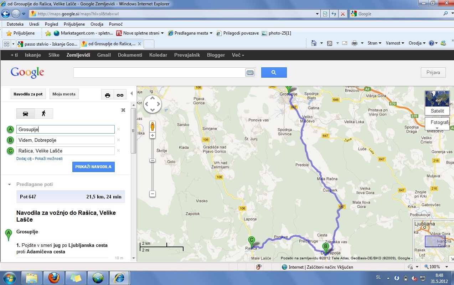454x285 pixels.
Task: Click the Pokaži možnosti link
Action: [49, 159]
